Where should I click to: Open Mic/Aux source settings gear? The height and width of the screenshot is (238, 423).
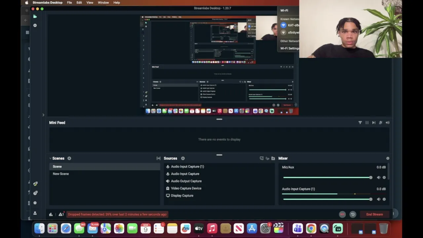[x=384, y=178]
